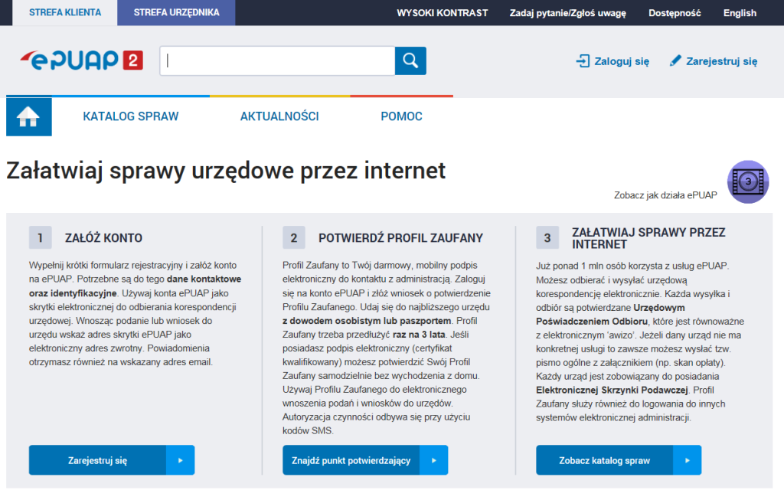The width and height of the screenshot is (784, 500).
Task: Click the magnifying glass search button
Action: pos(410,61)
